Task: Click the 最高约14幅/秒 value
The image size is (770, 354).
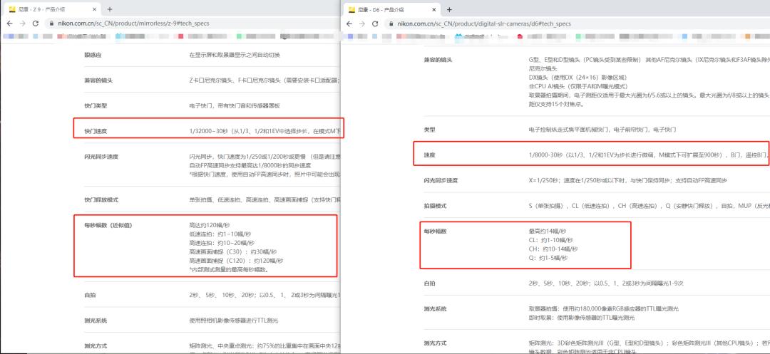Action: (547, 231)
